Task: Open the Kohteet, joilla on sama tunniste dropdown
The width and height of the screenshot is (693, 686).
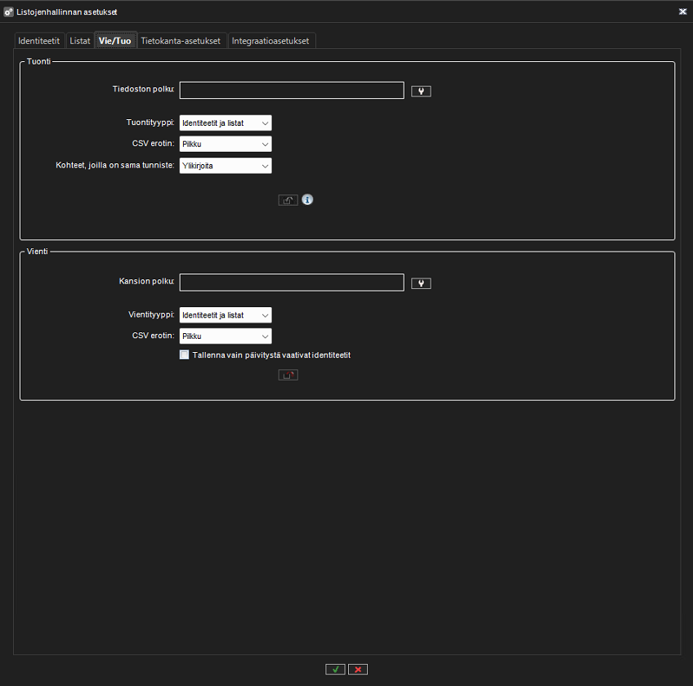Action: 226,166
